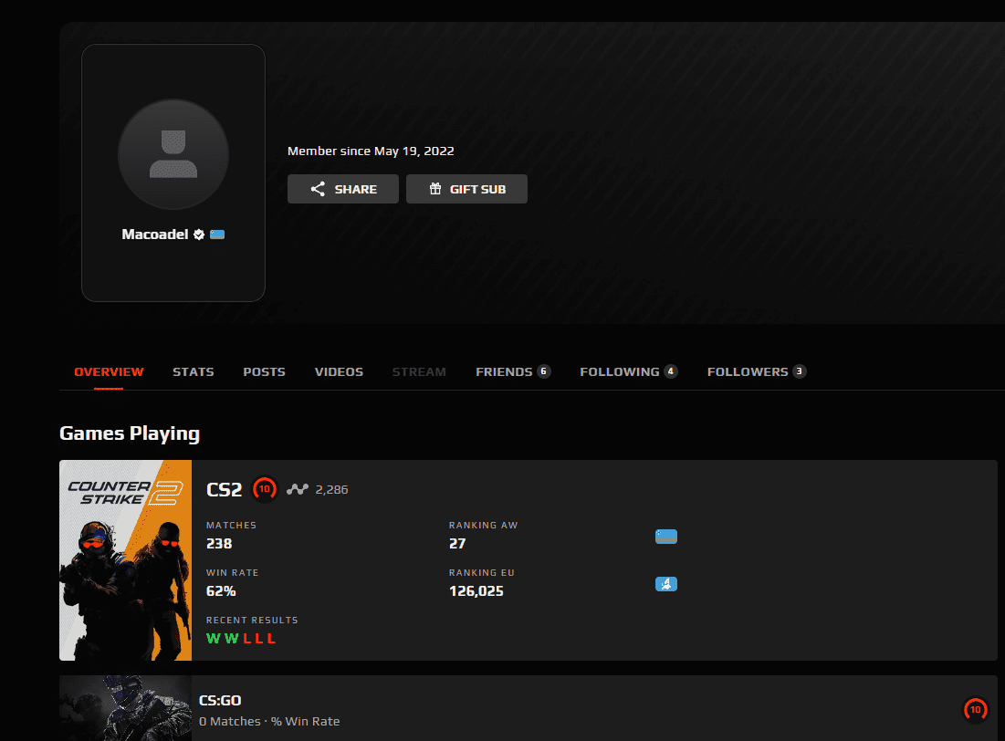Select the Overview tab
The width and height of the screenshot is (1005, 741).
pyautogui.click(x=109, y=371)
